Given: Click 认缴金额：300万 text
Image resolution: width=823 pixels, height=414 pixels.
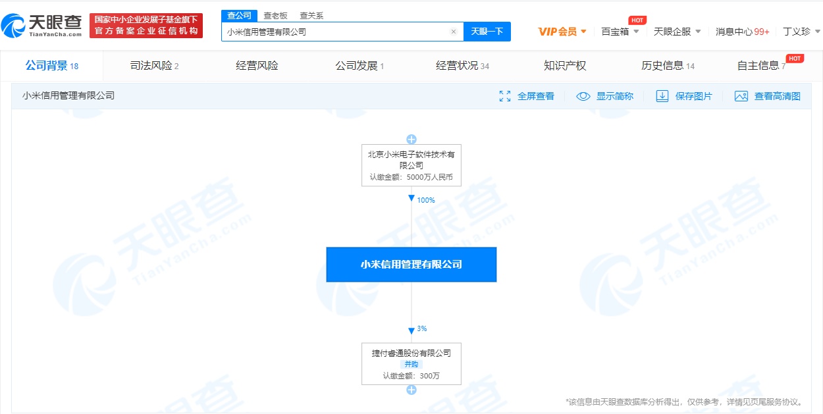Looking at the screenshot, I should (411, 376).
